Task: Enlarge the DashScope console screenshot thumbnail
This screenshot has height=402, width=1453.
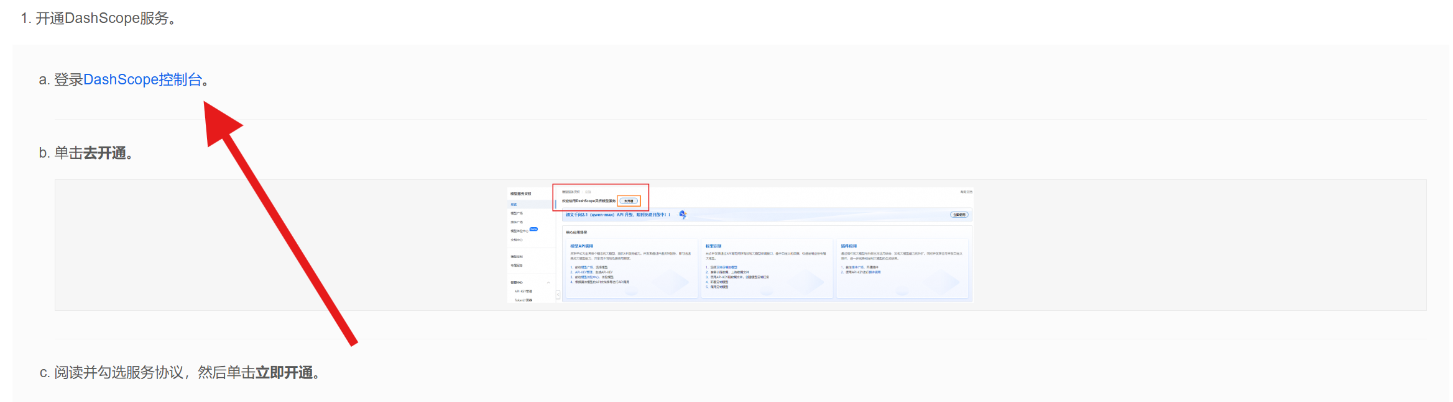Action: (x=740, y=244)
